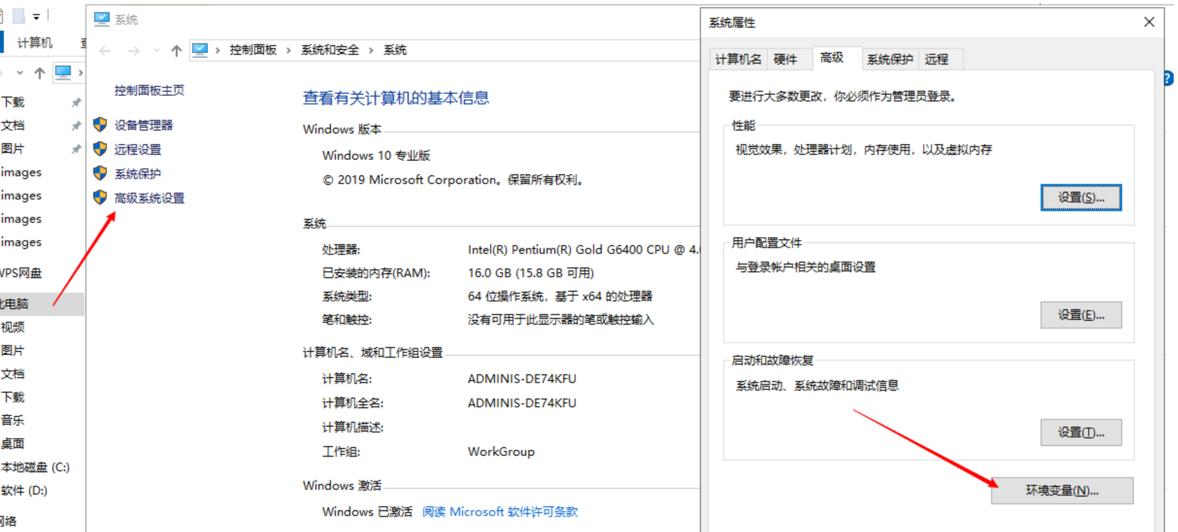
Task: Open 环境变量(N)... button
Action: [1062, 491]
